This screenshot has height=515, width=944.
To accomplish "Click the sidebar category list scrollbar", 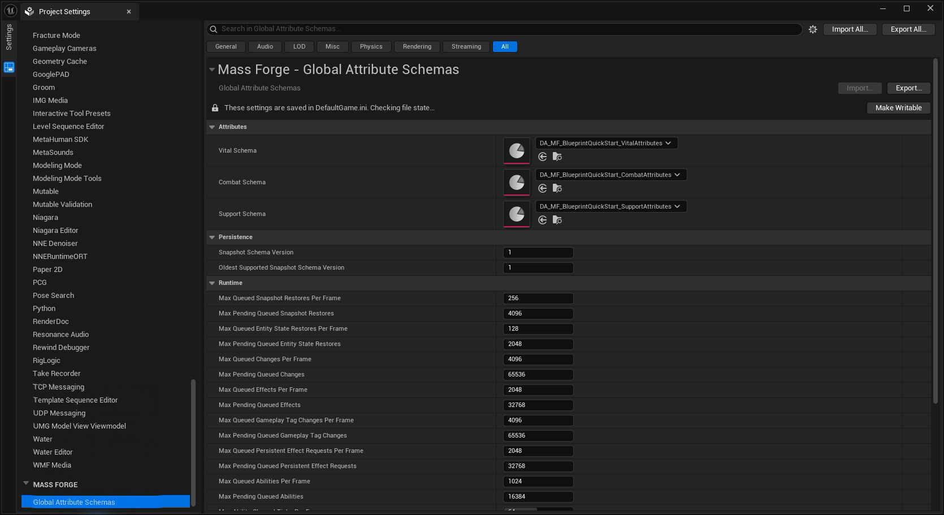I will pos(193,443).
